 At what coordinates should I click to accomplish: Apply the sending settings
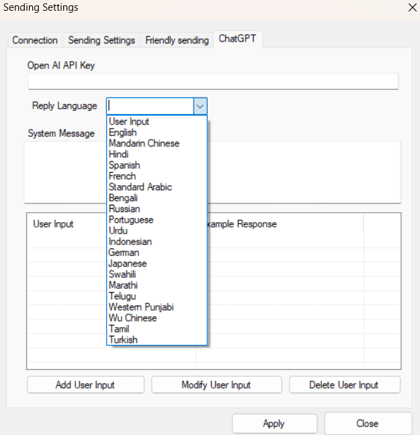click(x=274, y=424)
